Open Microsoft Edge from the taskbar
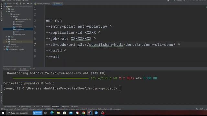The width and height of the screenshot is (207, 116). [52, 113]
